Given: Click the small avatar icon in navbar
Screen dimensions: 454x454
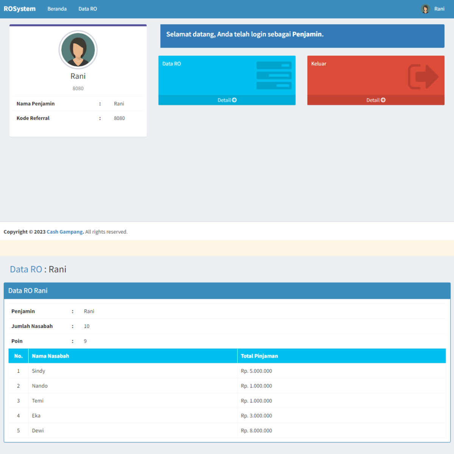Looking at the screenshot, I should [426, 9].
